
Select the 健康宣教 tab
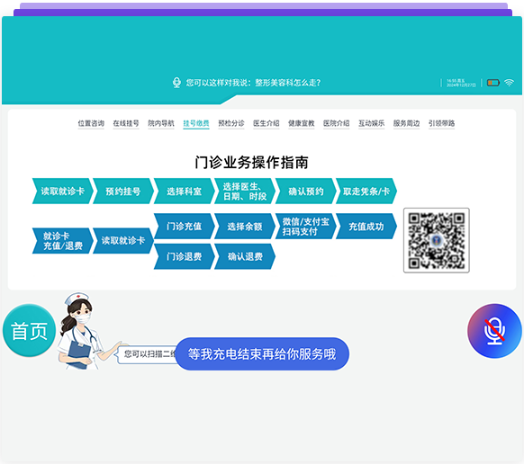tap(302, 123)
